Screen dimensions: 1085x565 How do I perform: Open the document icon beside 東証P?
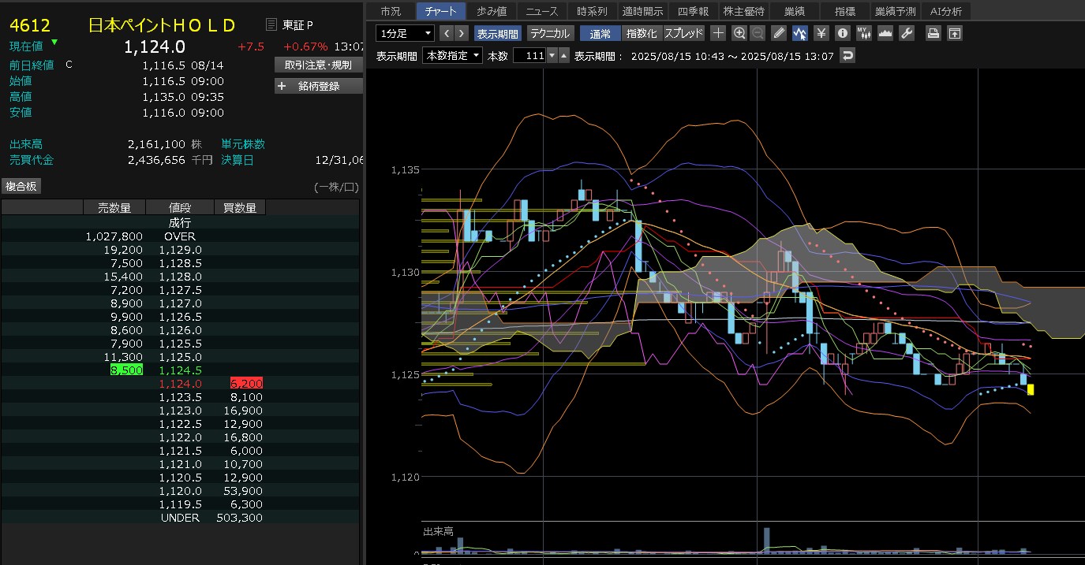point(272,24)
